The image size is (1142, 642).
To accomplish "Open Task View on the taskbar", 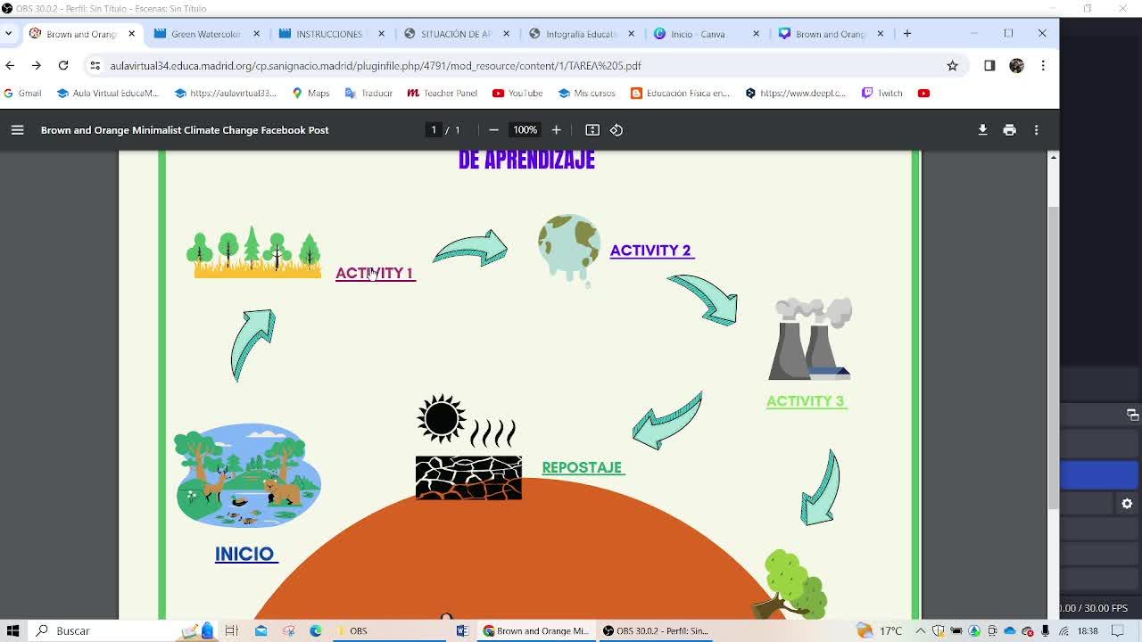I will pyautogui.click(x=231, y=630).
